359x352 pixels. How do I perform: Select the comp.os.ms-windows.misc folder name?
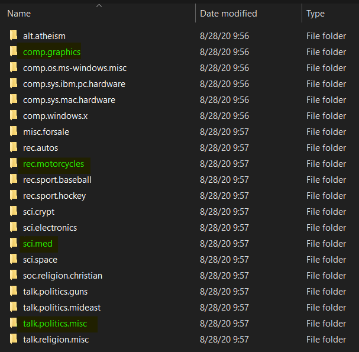click(x=75, y=68)
